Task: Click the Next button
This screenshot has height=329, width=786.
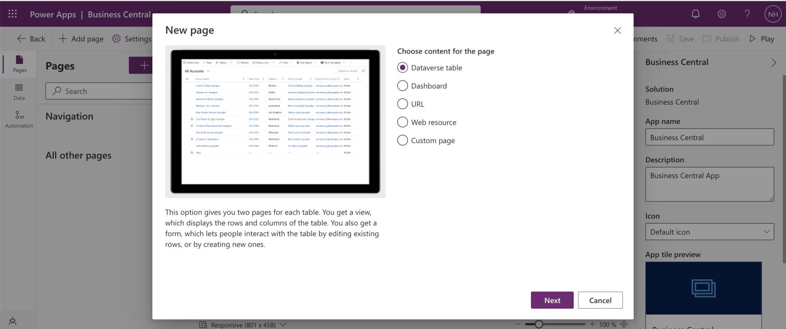Action: pos(552,300)
